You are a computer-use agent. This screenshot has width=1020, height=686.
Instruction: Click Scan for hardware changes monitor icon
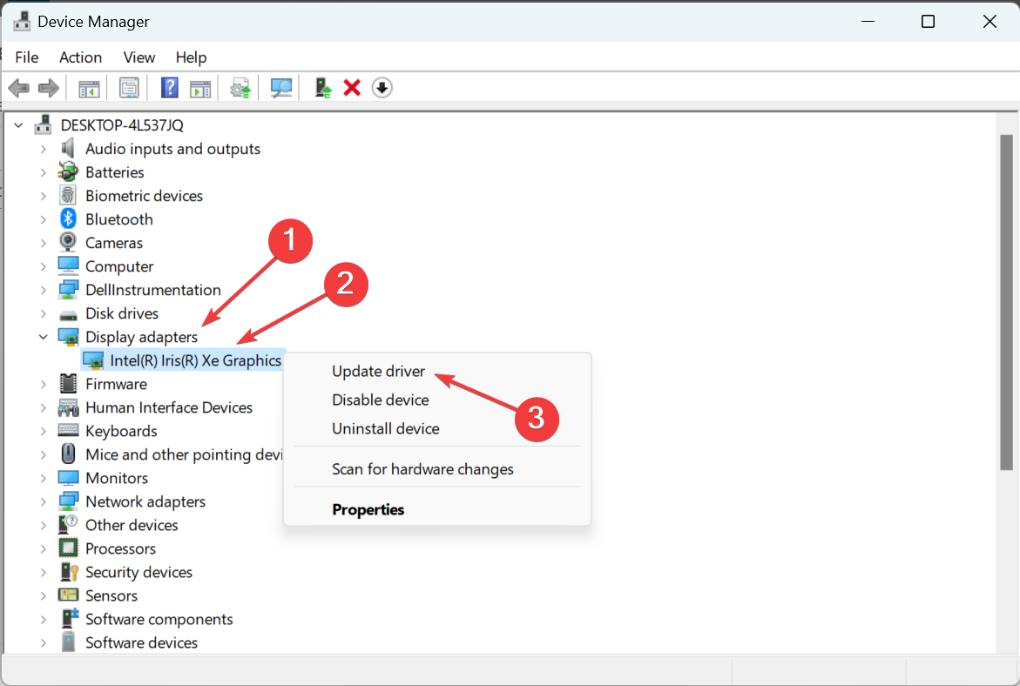[281, 88]
